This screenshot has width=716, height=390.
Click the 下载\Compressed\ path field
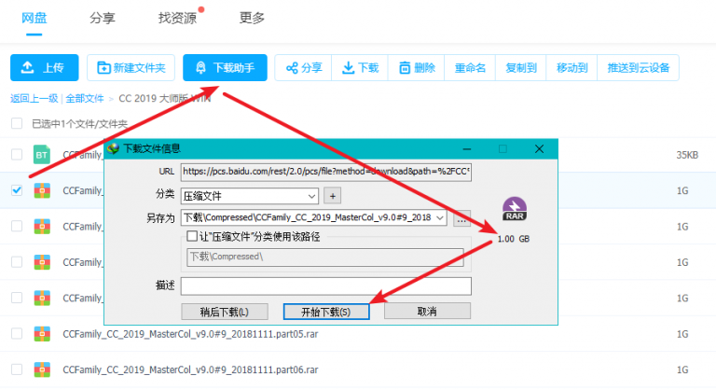click(325, 257)
